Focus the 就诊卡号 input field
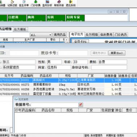 click(73, 53)
